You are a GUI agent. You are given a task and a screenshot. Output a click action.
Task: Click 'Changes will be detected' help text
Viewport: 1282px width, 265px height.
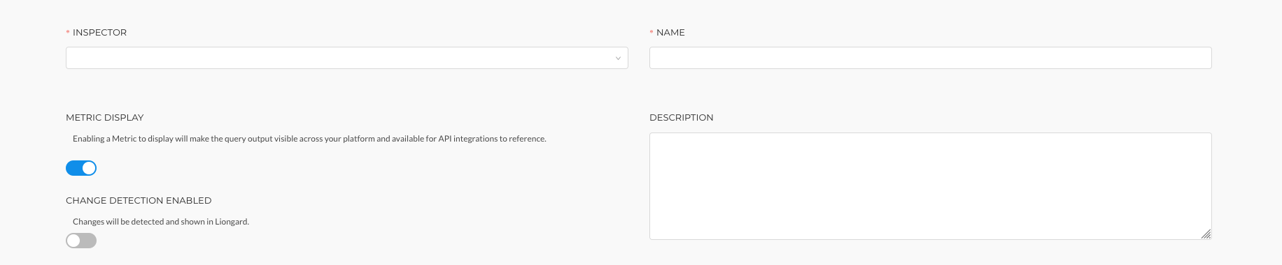tap(161, 222)
